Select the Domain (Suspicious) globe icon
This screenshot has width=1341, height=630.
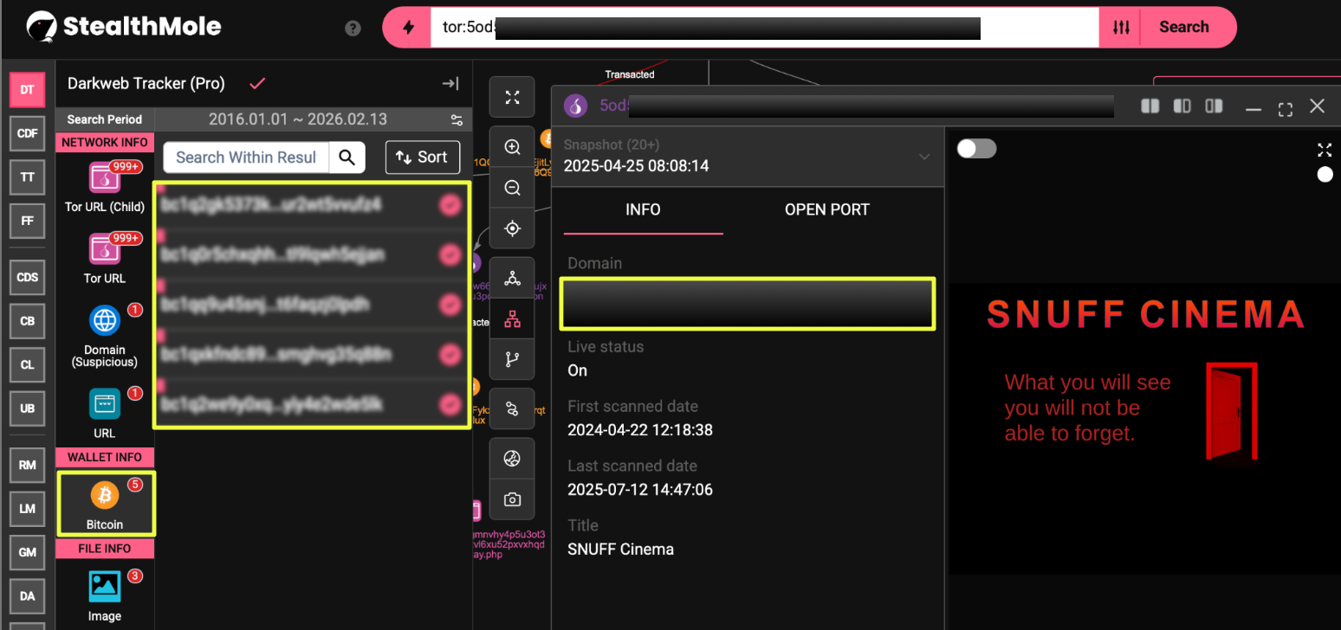point(105,321)
